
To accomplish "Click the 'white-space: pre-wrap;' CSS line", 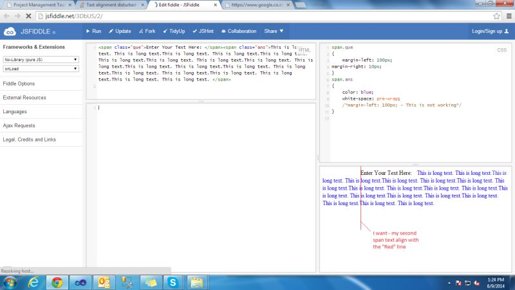I will [371, 98].
